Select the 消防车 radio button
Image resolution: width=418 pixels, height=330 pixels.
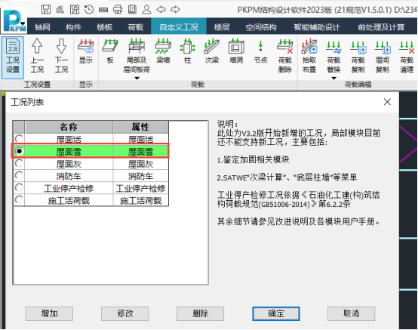(19, 175)
